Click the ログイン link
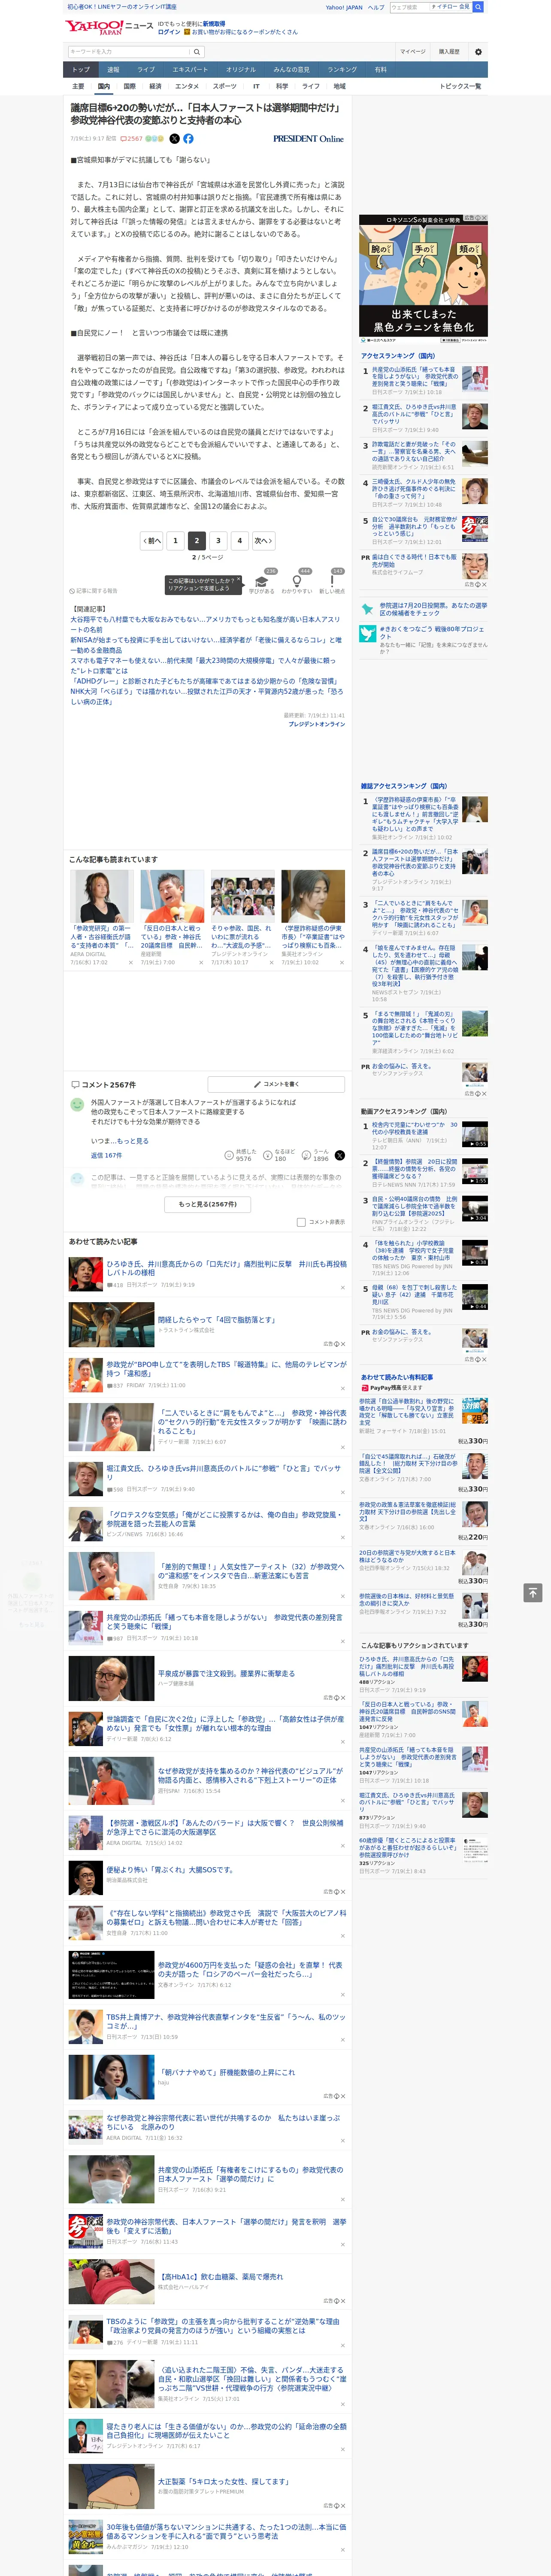Viewport: 551px width, 2576px height. [x=169, y=32]
